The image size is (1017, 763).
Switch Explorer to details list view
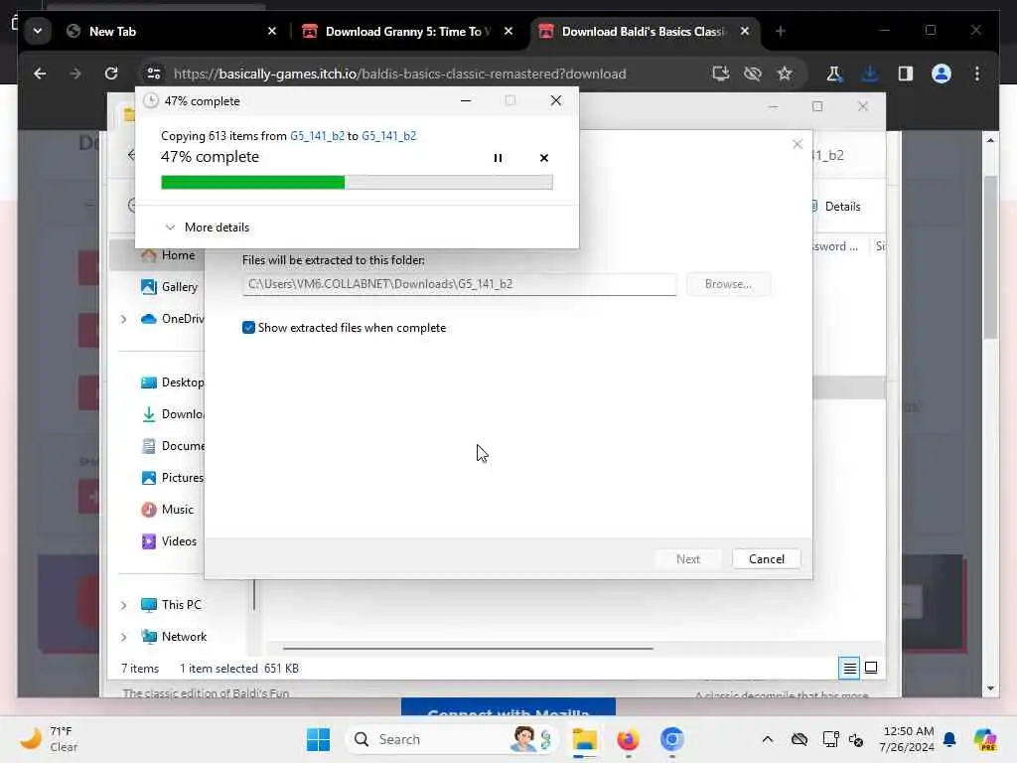click(x=849, y=668)
